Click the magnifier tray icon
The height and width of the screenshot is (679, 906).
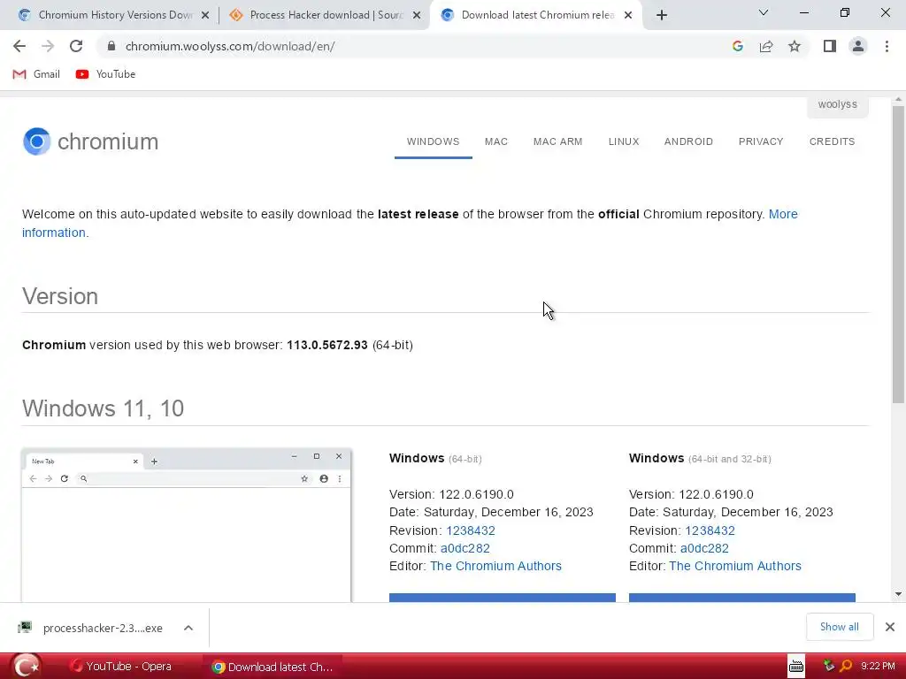coord(846,667)
